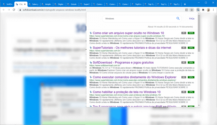
Task: Open the Chrome three-dot menu
Action: coord(213,10)
